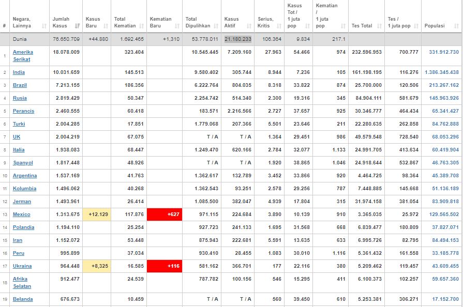Open UK population link 68.053.296
Viewport: 463px width, 307px height.
click(445, 137)
